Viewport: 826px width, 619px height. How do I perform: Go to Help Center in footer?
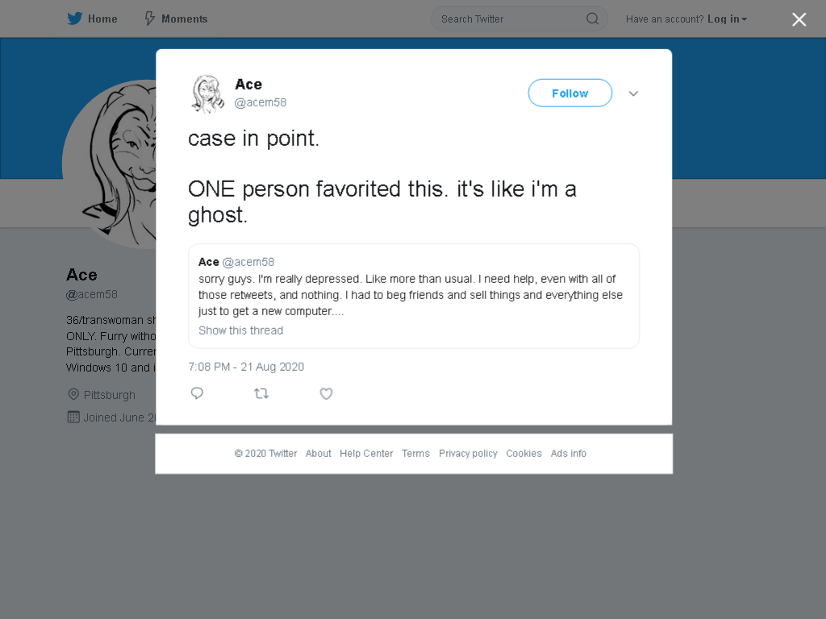(x=366, y=453)
